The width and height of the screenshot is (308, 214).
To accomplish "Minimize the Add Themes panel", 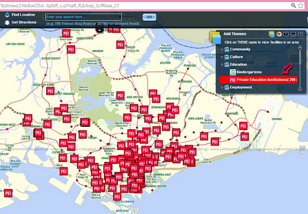I will (293, 34).
